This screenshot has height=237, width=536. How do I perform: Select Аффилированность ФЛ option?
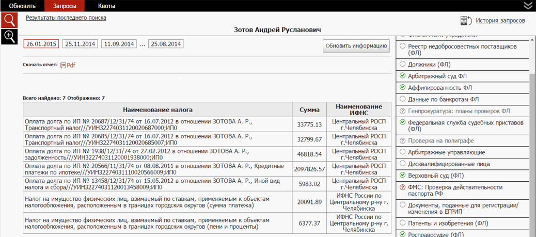click(x=463, y=88)
